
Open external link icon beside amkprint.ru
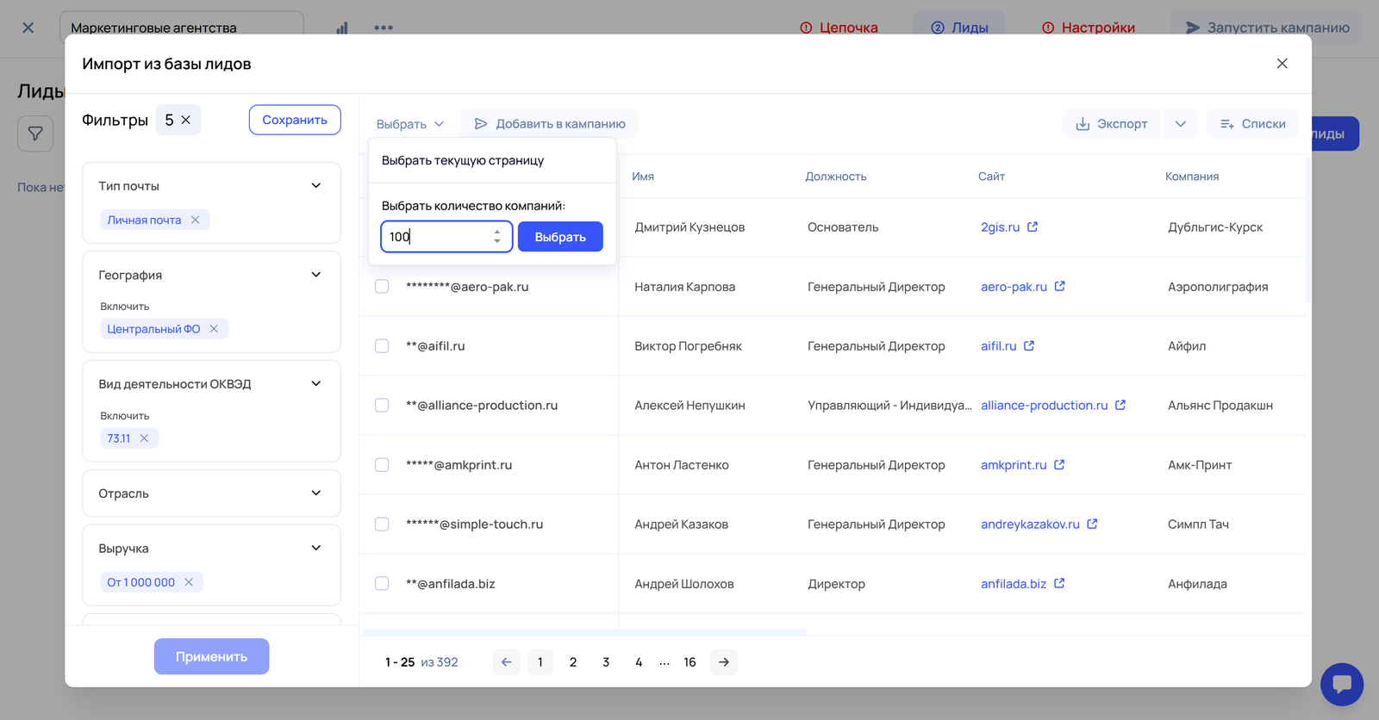pos(1059,465)
